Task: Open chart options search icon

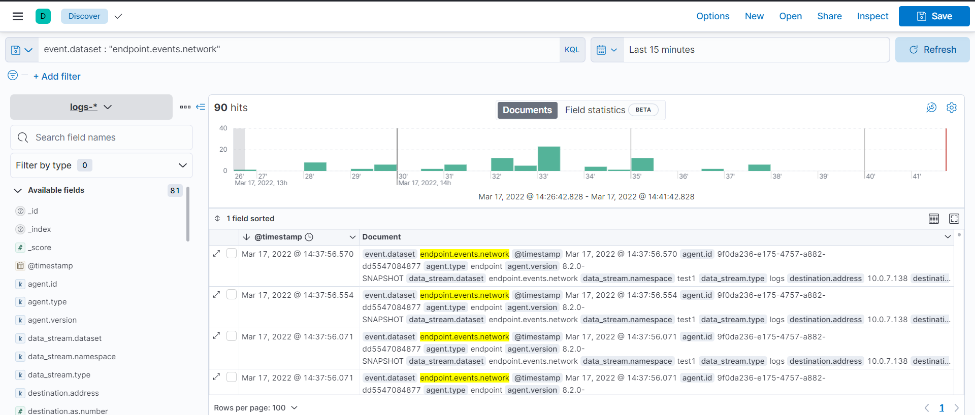Action: pos(931,108)
